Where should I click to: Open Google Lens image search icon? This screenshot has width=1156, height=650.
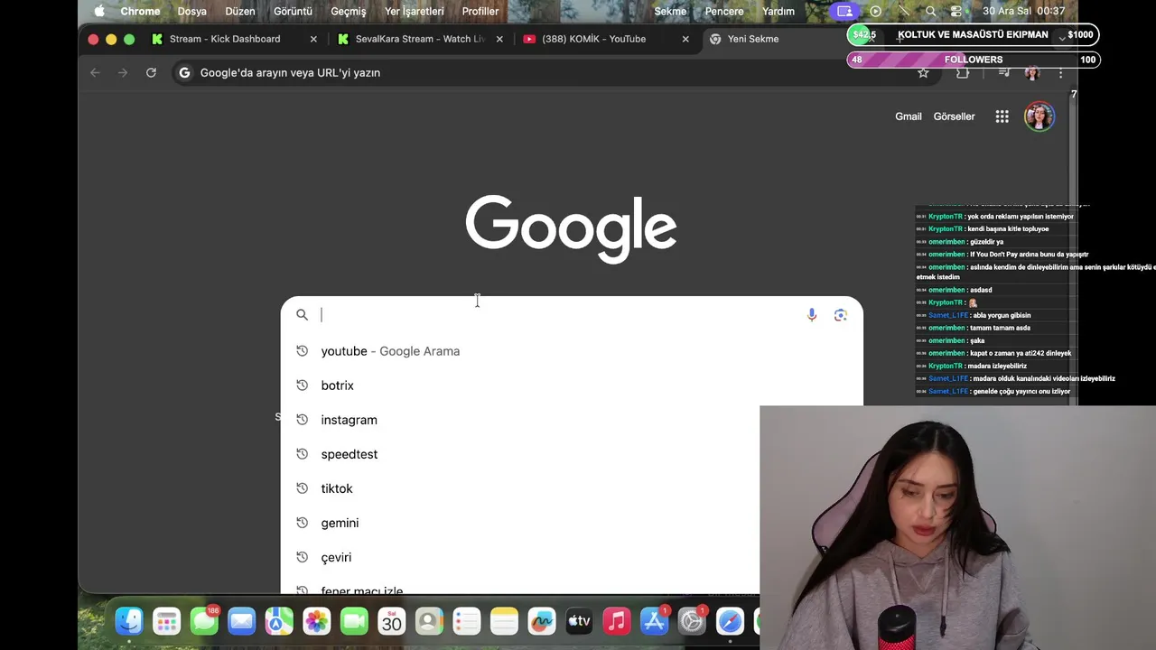(x=841, y=314)
